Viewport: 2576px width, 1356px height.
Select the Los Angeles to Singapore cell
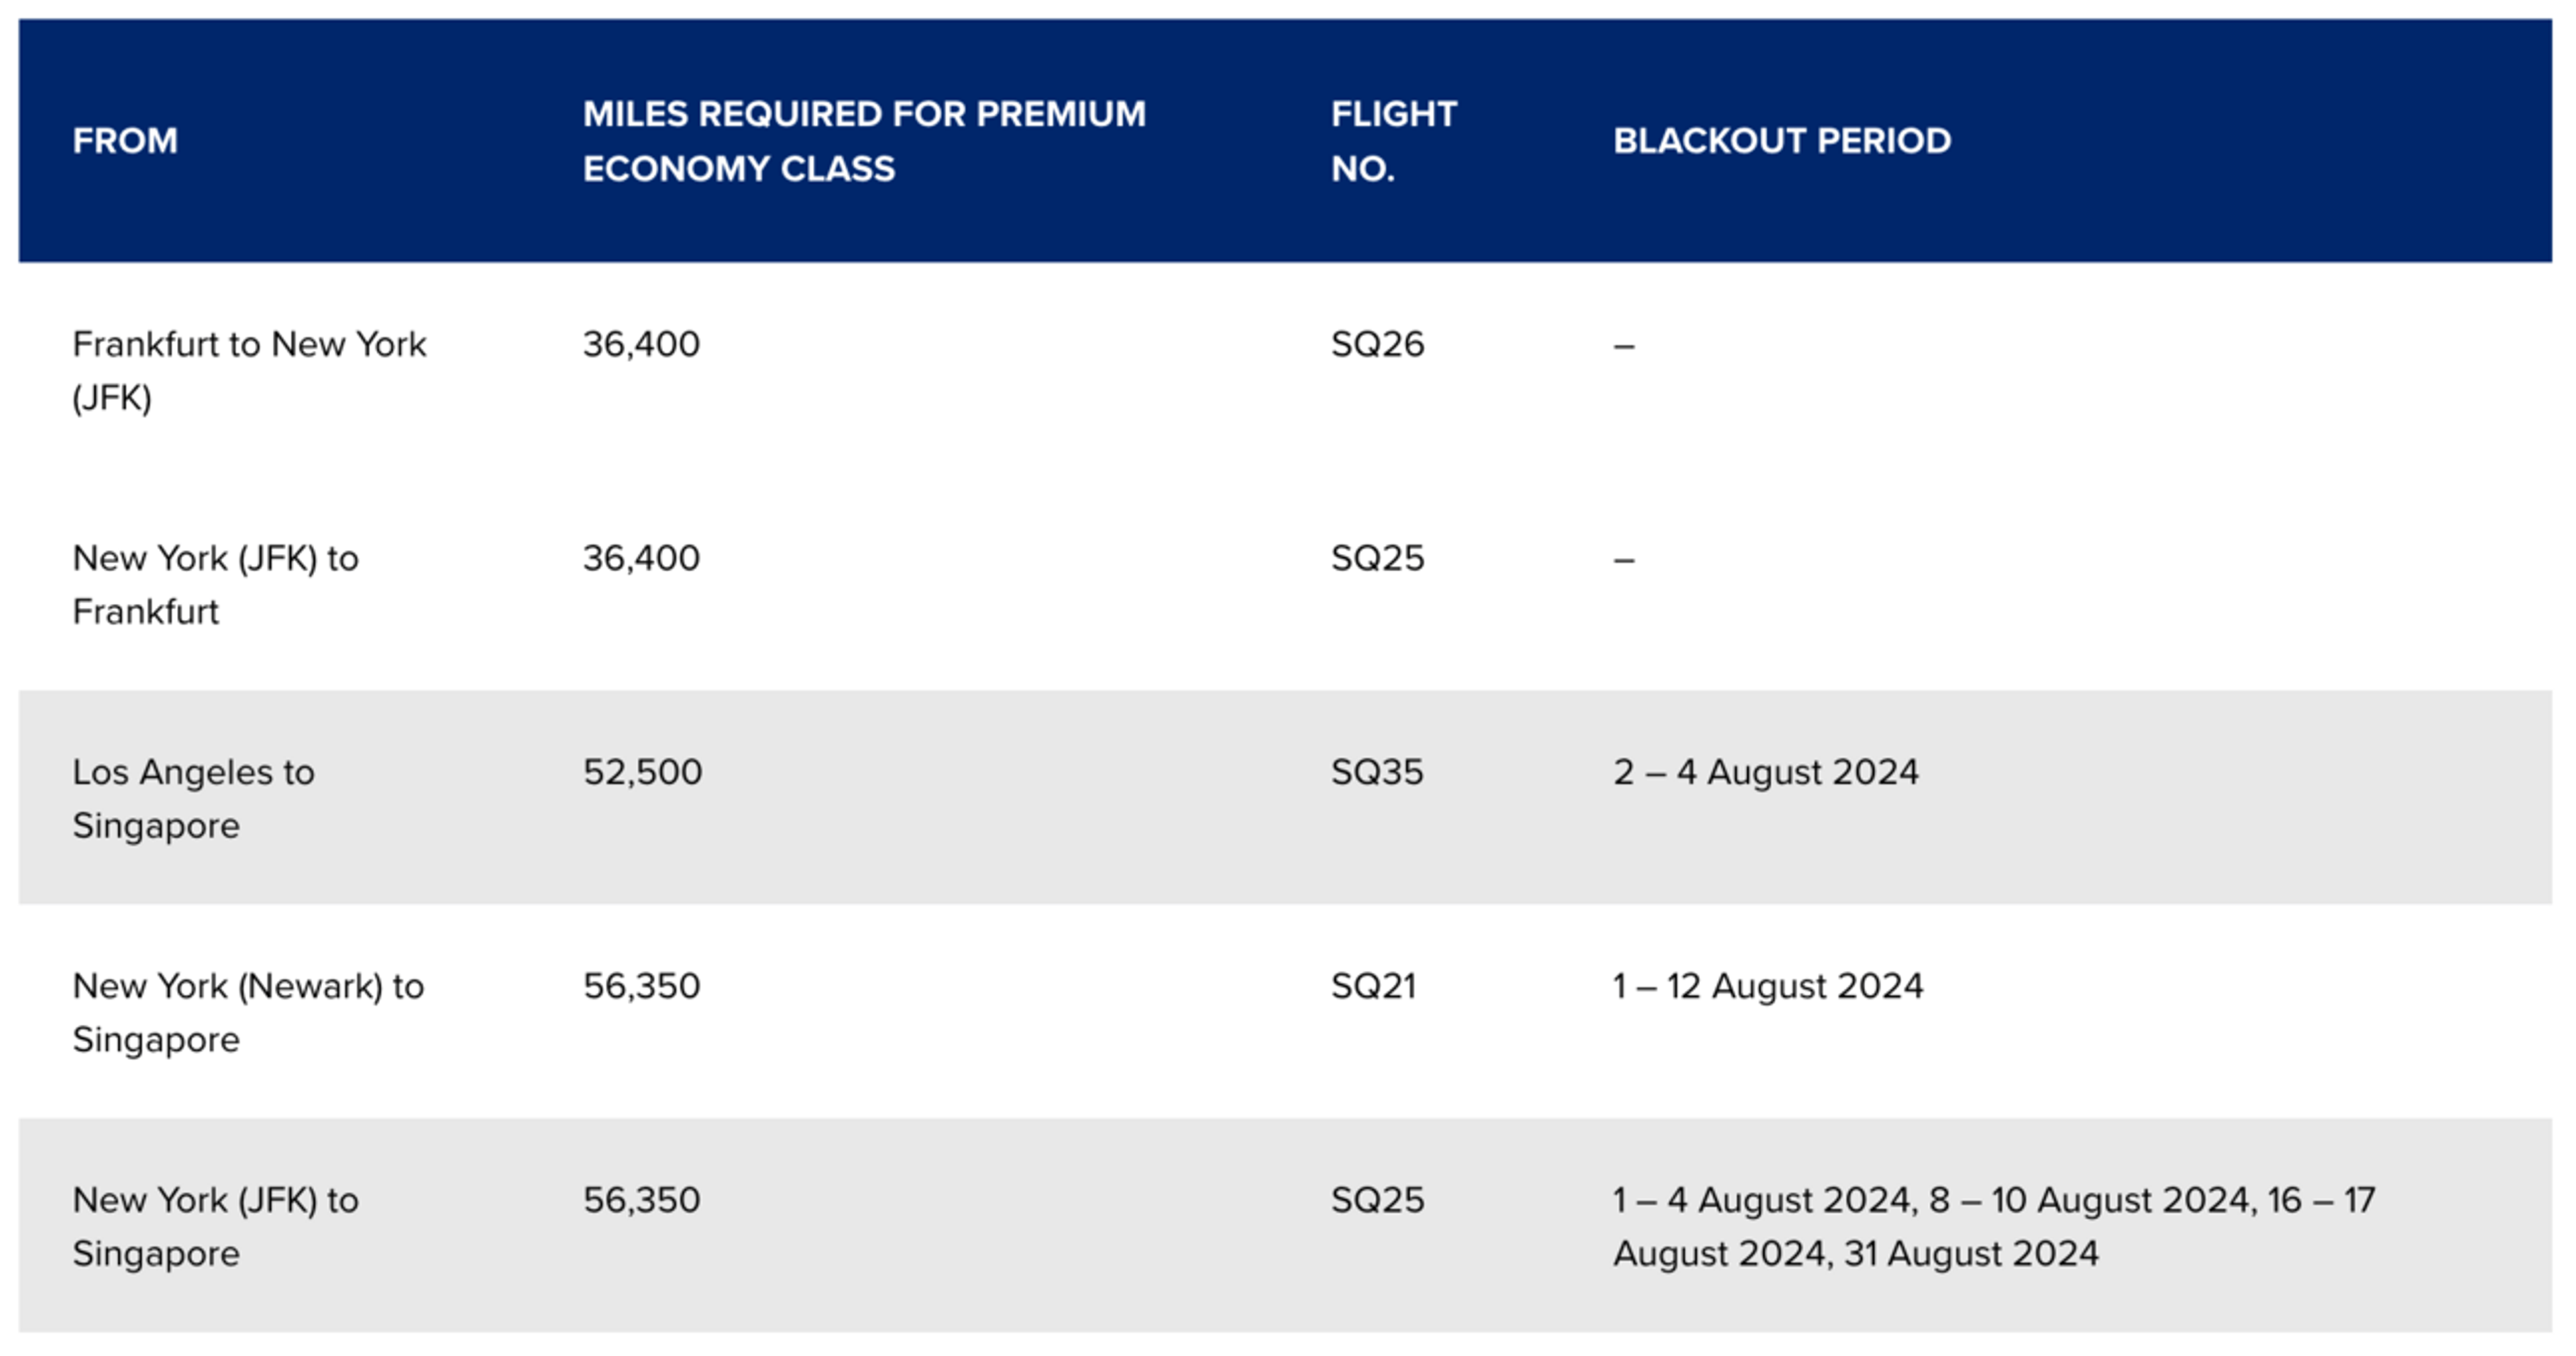tap(193, 799)
